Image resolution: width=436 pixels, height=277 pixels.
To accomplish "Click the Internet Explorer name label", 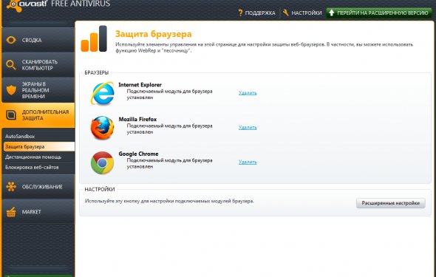I will click(x=140, y=85).
